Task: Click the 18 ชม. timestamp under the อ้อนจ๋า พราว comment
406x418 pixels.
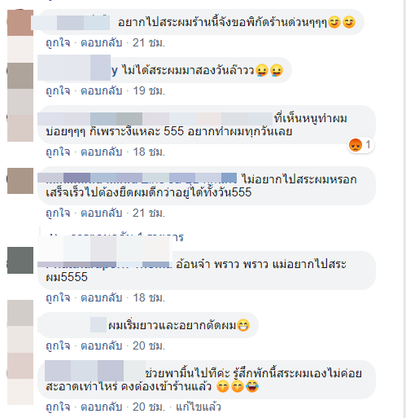Action: tap(149, 298)
